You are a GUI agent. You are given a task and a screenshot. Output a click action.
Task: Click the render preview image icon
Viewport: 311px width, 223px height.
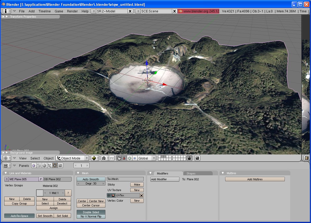coord(197,158)
